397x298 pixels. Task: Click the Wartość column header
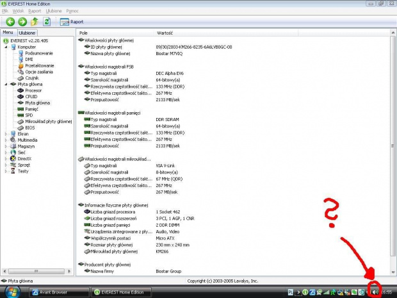[226, 33]
